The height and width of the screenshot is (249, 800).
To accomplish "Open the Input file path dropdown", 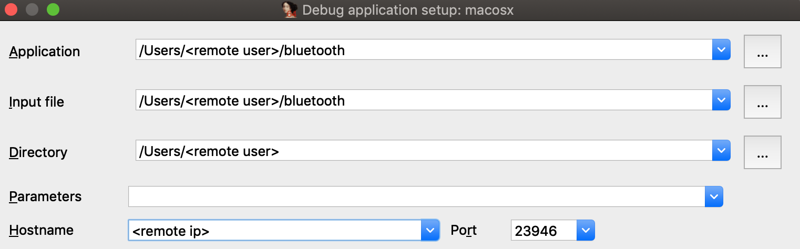I will [x=721, y=101].
